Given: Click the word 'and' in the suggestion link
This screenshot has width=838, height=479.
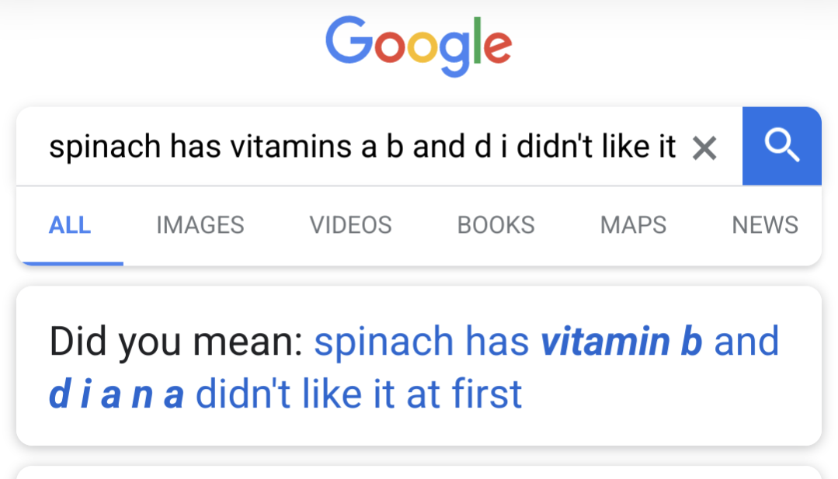Looking at the screenshot, I should 746,342.
